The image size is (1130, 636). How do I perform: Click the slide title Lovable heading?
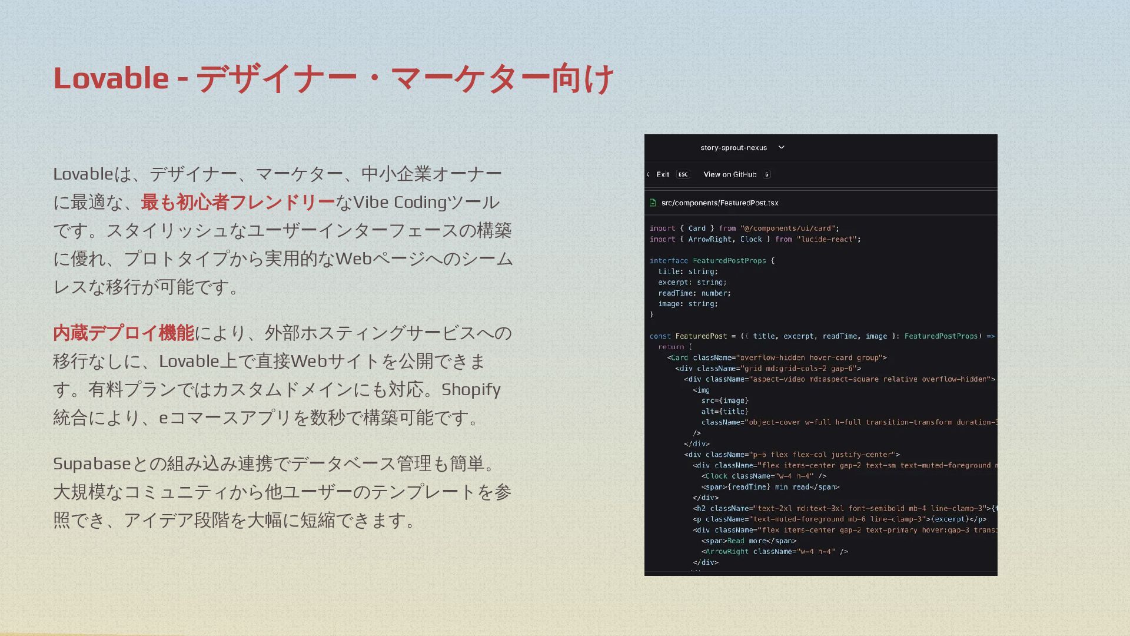(333, 78)
